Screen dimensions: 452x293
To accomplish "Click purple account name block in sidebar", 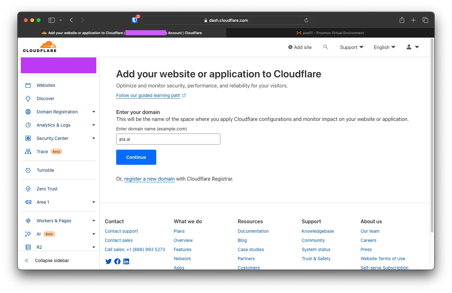I will point(58,65).
